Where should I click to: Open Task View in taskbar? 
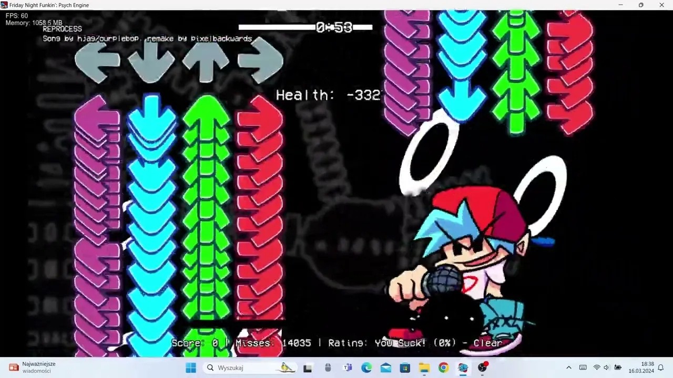(308, 367)
